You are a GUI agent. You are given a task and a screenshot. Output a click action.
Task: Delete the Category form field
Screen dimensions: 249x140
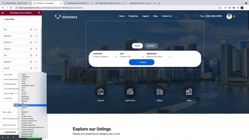(x=36, y=49)
